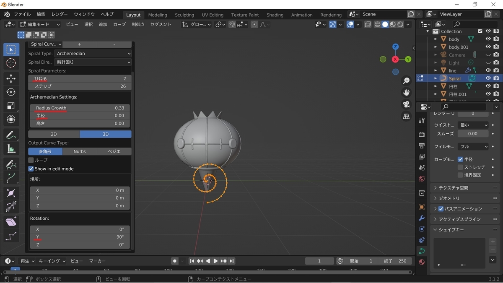This screenshot has width=503, height=283.
Task: Select the Annotate tool
Action: (11, 135)
